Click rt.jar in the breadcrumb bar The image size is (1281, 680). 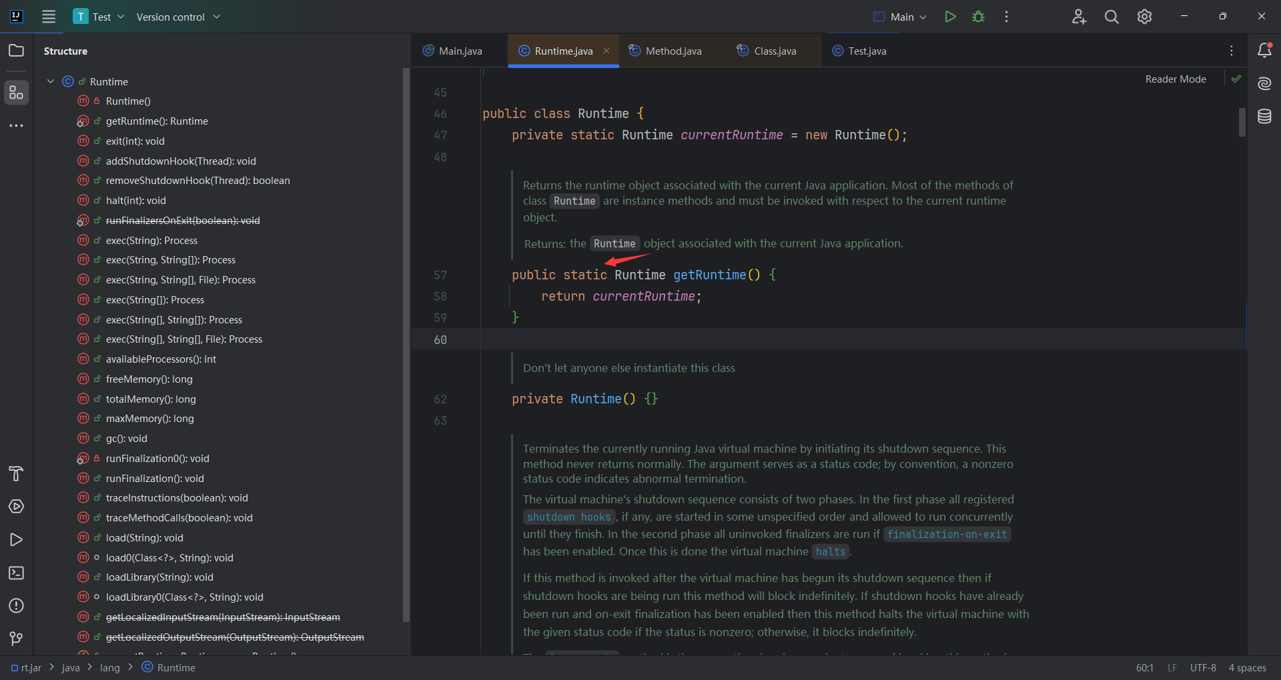click(x=27, y=667)
